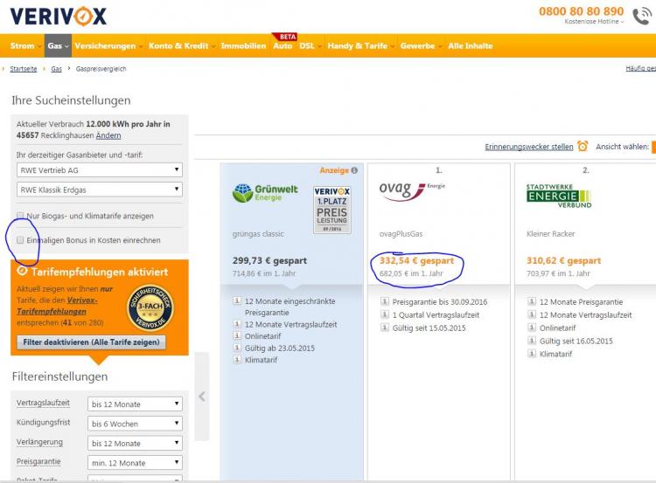The height and width of the screenshot is (483, 656).
Task: Open the Handy & Tarife menu
Action: [360, 45]
